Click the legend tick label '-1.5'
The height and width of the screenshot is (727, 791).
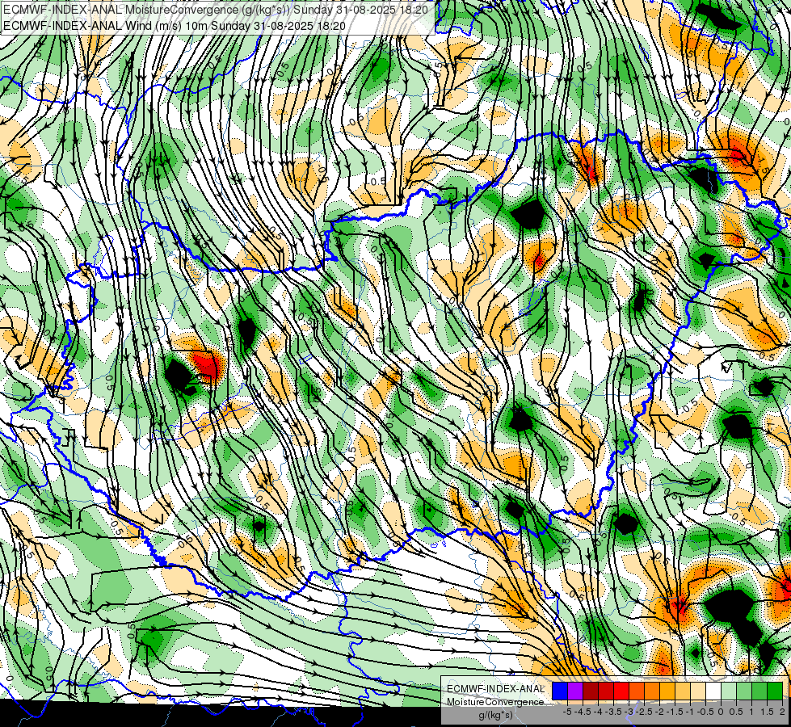click(x=675, y=712)
